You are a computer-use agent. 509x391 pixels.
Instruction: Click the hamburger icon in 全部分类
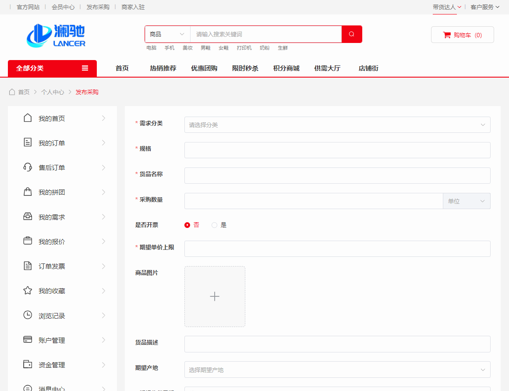pyautogui.click(x=85, y=68)
